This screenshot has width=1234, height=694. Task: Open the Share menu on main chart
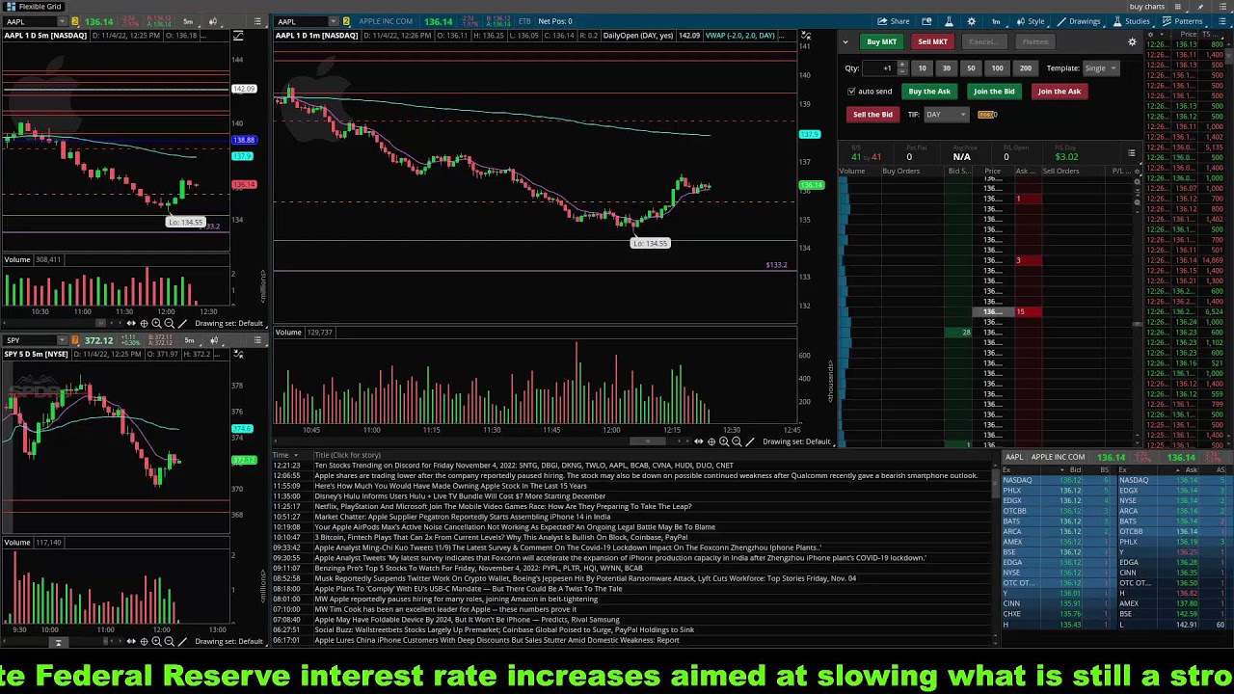pos(893,21)
